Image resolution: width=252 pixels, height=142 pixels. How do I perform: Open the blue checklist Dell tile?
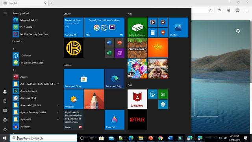click(x=153, y=94)
